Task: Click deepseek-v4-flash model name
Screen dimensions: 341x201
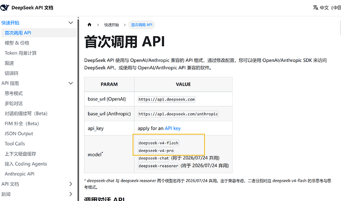Action: (x=158, y=143)
